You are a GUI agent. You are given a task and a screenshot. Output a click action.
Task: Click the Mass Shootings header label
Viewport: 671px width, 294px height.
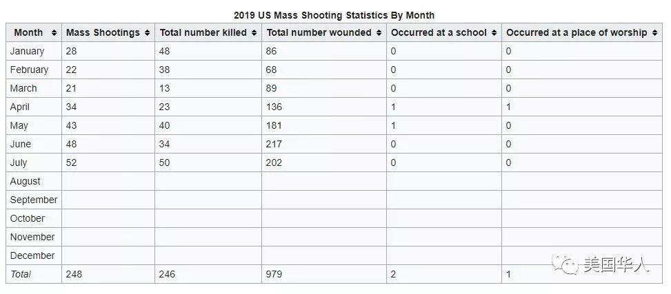pos(103,33)
